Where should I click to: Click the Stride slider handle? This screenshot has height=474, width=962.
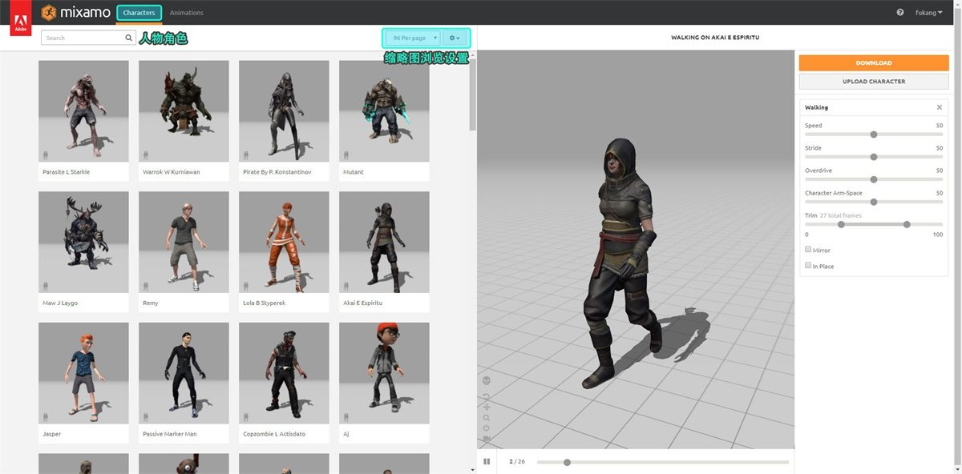tap(874, 157)
